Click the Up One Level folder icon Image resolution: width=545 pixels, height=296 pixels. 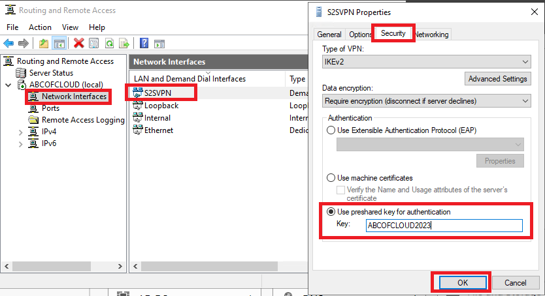(43, 43)
